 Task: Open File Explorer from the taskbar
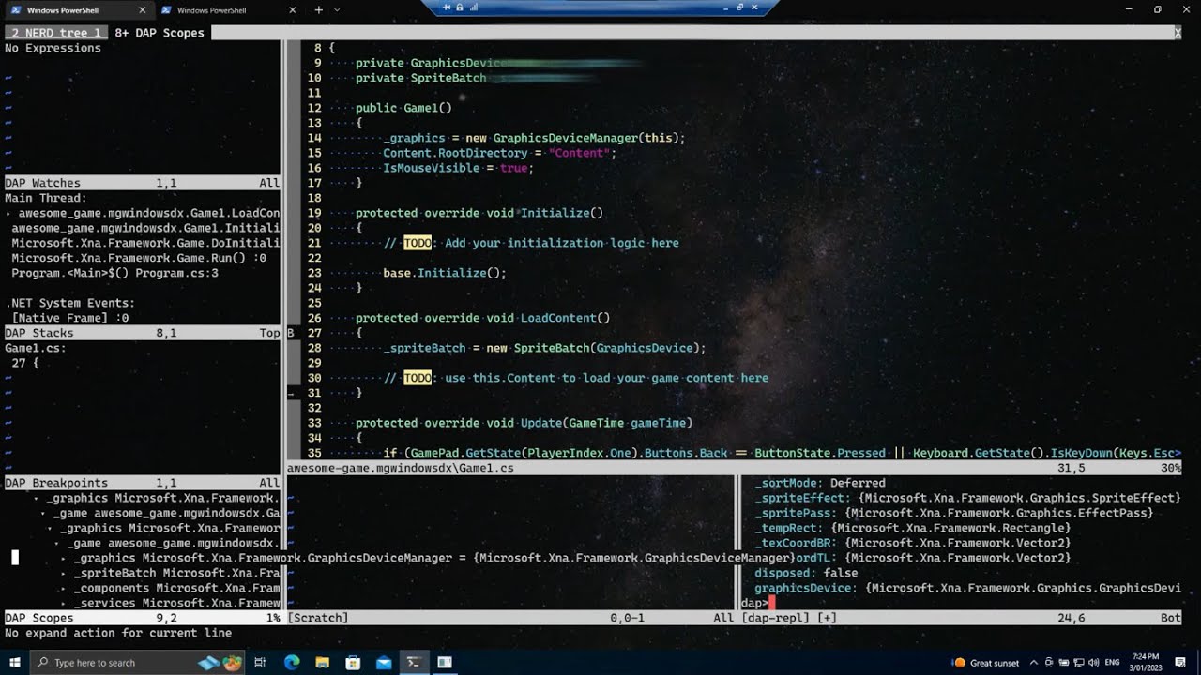pos(322,663)
